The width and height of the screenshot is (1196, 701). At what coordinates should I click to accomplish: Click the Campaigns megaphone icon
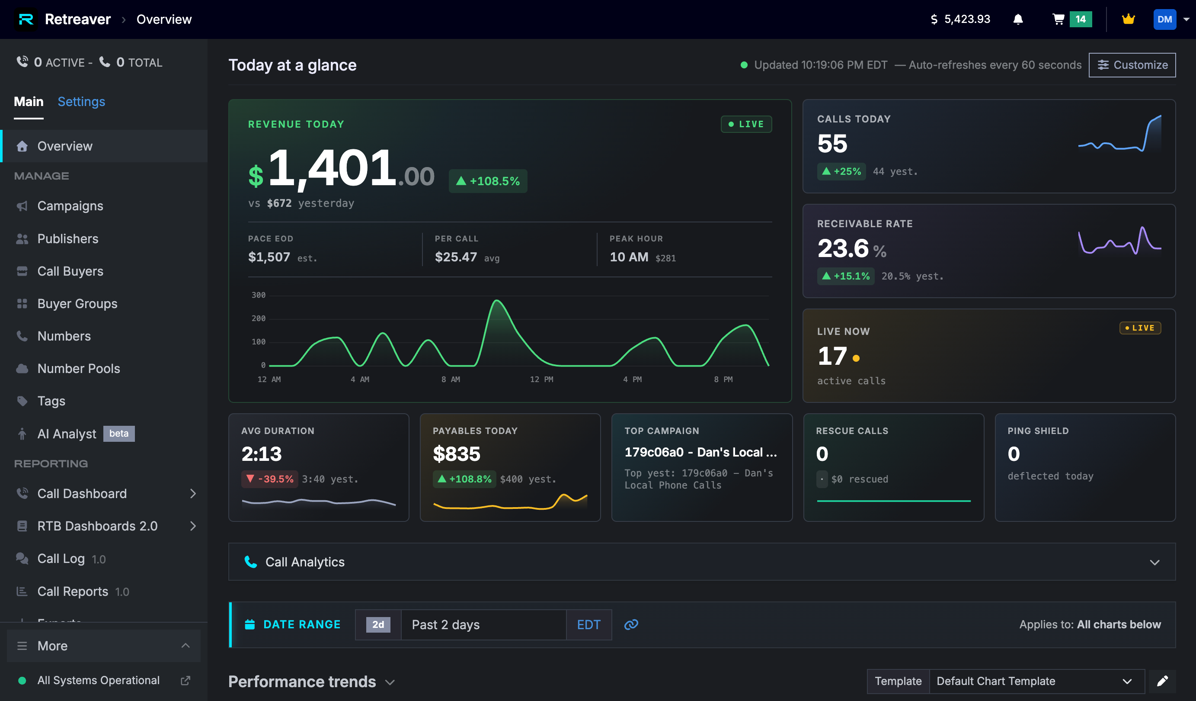(22, 206)
